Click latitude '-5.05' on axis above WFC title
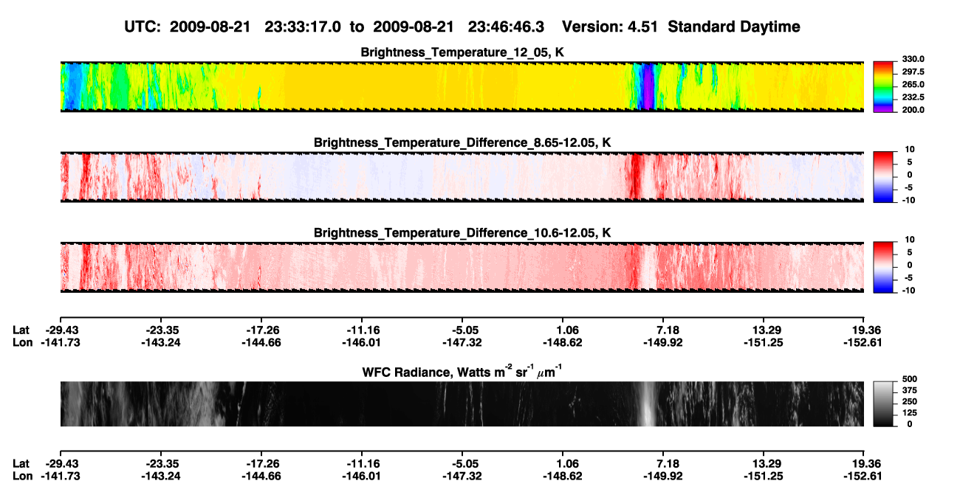The height and width of the screenshot is (492, 960). [462, 330]
